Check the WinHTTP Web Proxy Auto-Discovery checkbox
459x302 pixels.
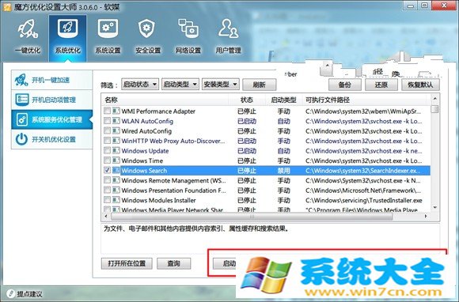[107, 141]
